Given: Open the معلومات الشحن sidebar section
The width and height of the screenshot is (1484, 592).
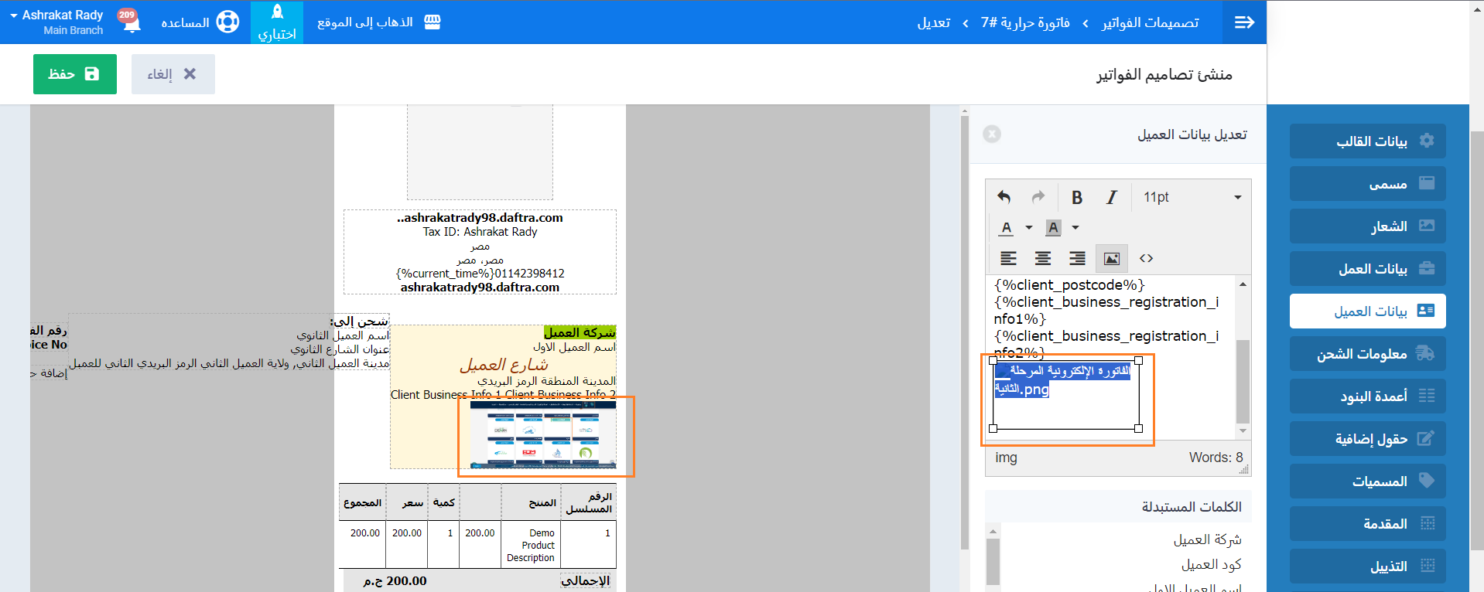Looking at the screenshot, I should pos(1367,353).
